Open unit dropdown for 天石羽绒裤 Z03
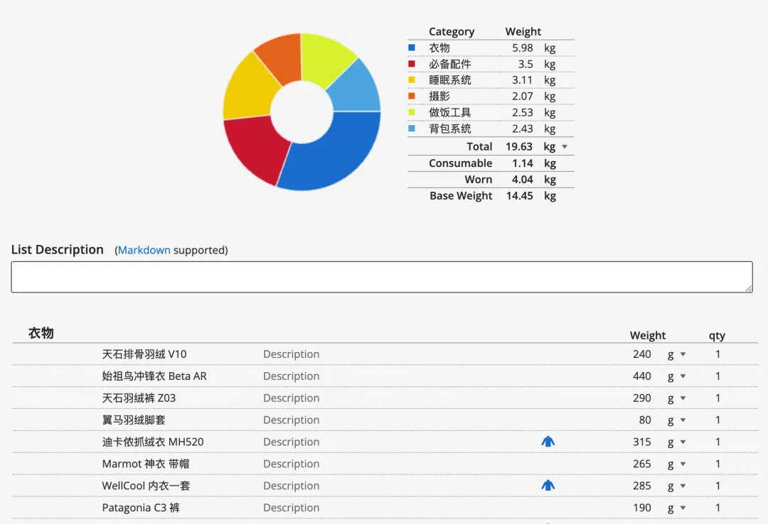This screenshot has width=768, height=524. 683,398
